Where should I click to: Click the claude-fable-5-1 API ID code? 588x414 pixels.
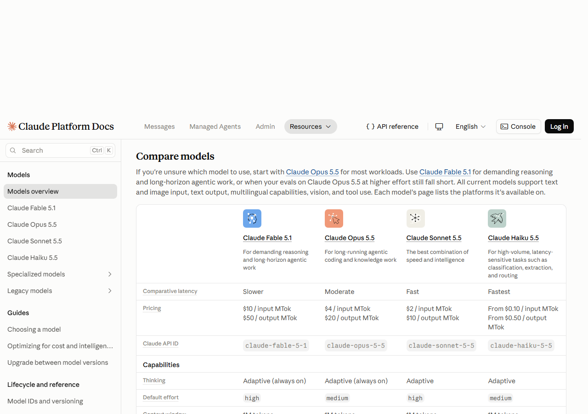[276, 345]
